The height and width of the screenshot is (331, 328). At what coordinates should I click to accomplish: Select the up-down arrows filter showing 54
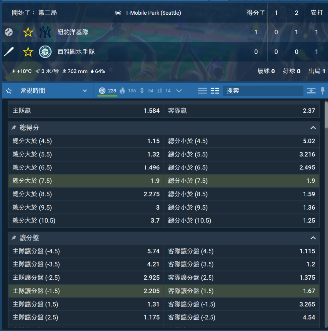tap(147, 91)
